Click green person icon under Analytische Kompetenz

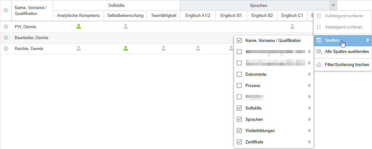79,27
